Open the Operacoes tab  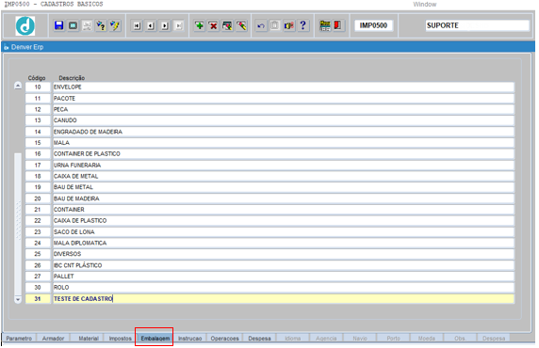(x=224, y=338)
